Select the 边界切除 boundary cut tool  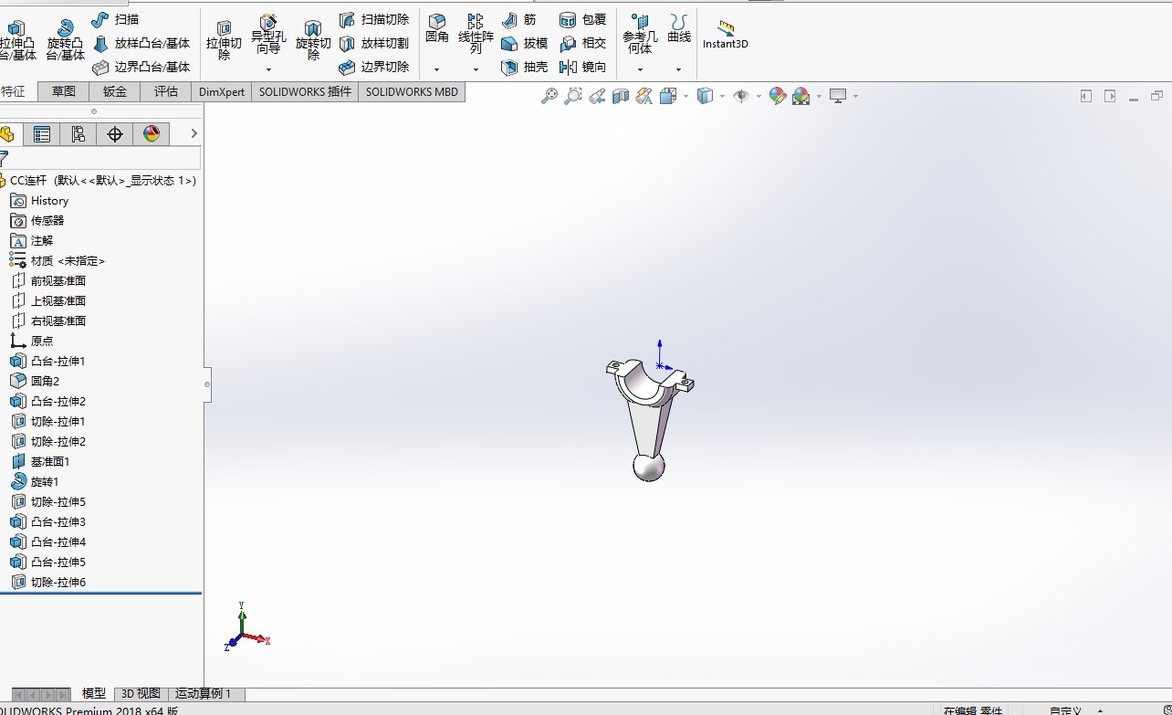click(x=373, y=67)
